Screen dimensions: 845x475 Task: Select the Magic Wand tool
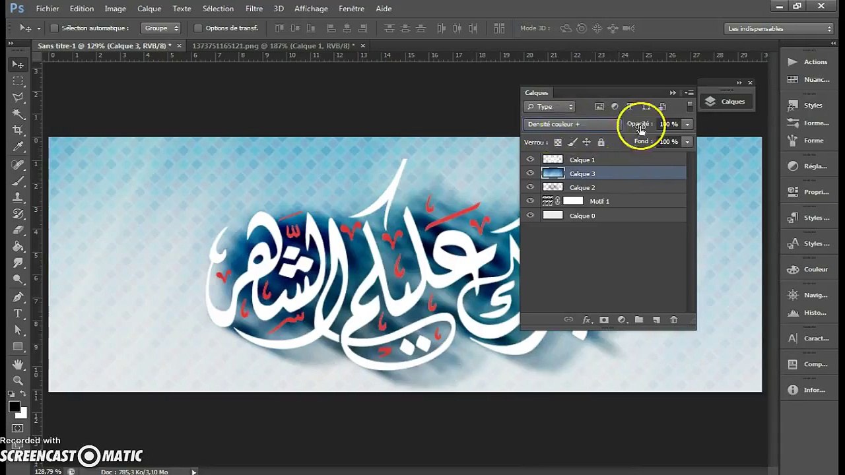[x=18, y=113]
